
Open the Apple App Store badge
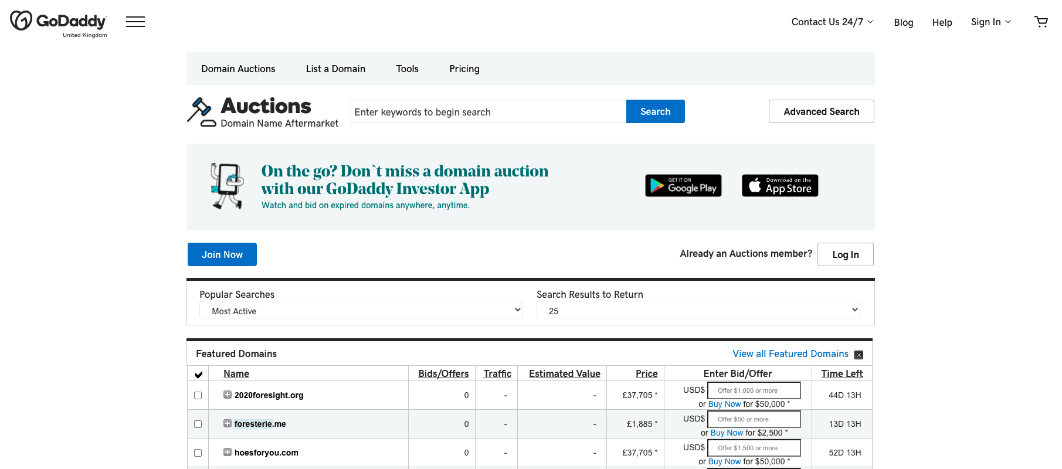780,186
